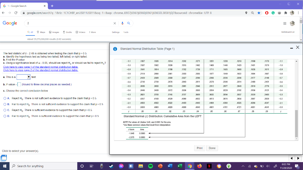Open PowerPoint from the taskbar
The image size is (303, 170).
pos(160,166)
